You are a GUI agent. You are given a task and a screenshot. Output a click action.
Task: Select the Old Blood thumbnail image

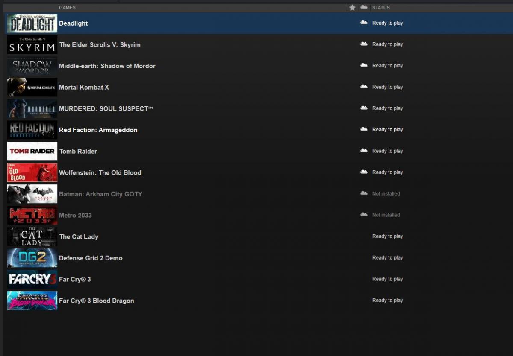32,172
